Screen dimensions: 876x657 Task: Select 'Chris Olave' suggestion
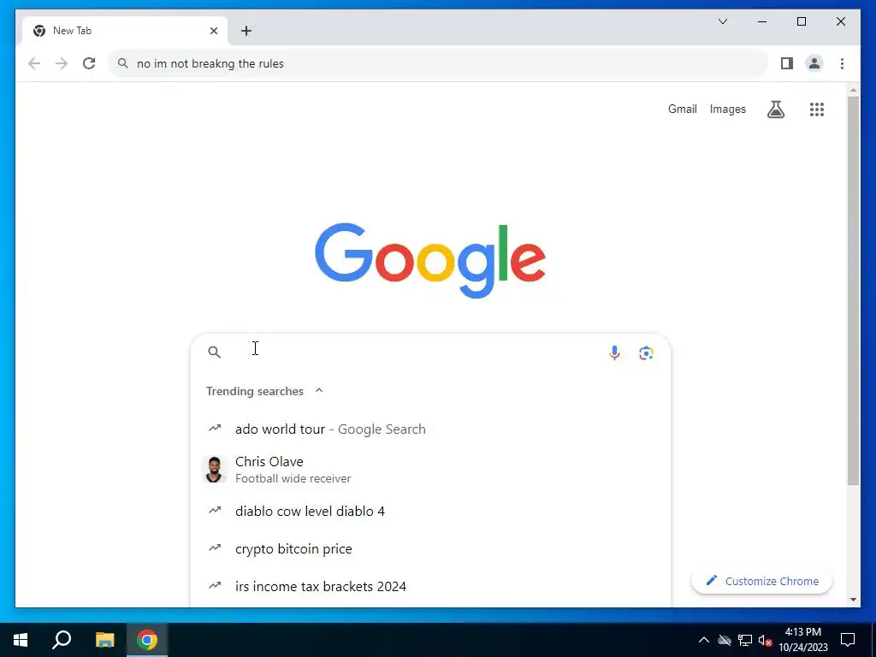(x=430, y=470)
